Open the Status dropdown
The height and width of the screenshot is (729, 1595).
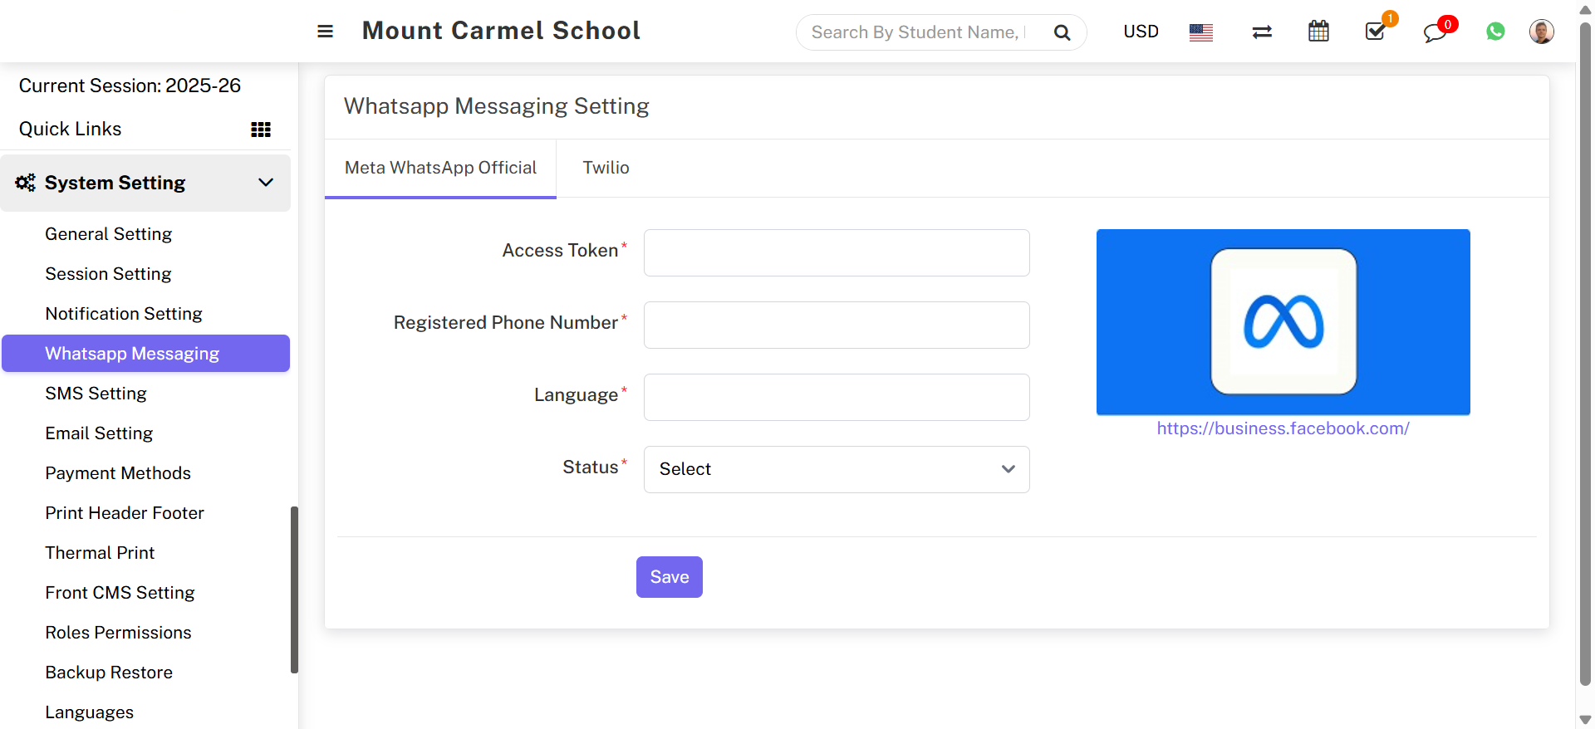click(x=837, y=469)
